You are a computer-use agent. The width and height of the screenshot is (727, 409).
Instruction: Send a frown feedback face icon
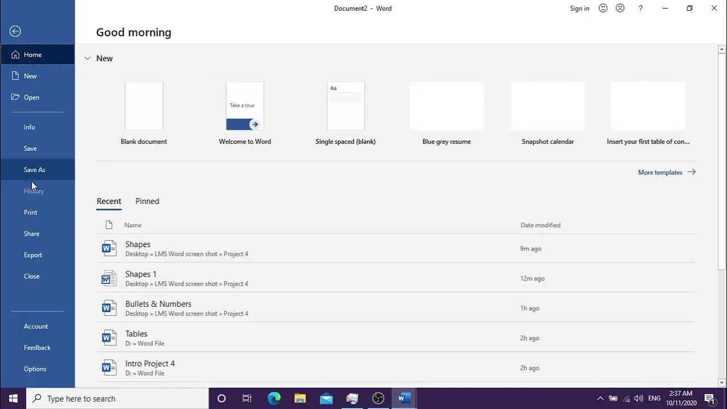620,9
